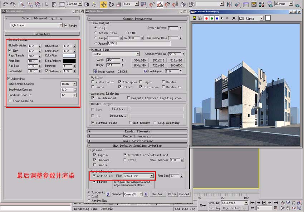Clear the rendered image with X icon
Screen dimensions: 304x212
234,18
